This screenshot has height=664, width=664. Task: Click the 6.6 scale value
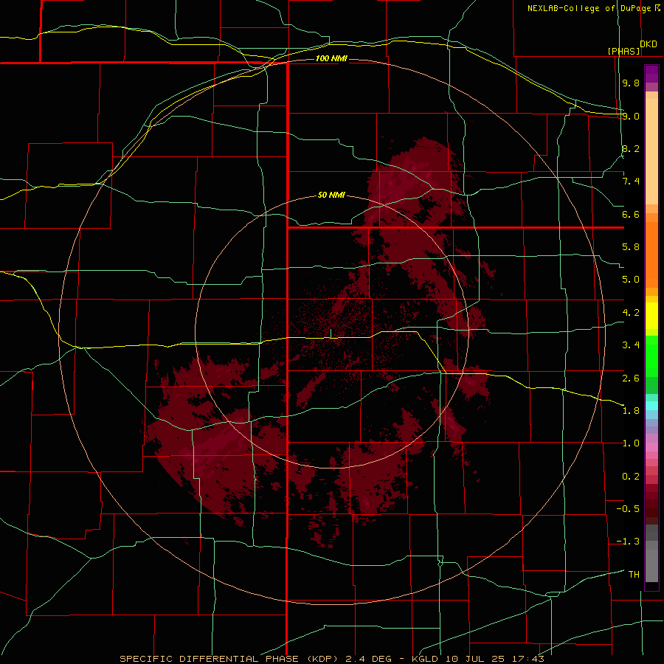(631, 214)
